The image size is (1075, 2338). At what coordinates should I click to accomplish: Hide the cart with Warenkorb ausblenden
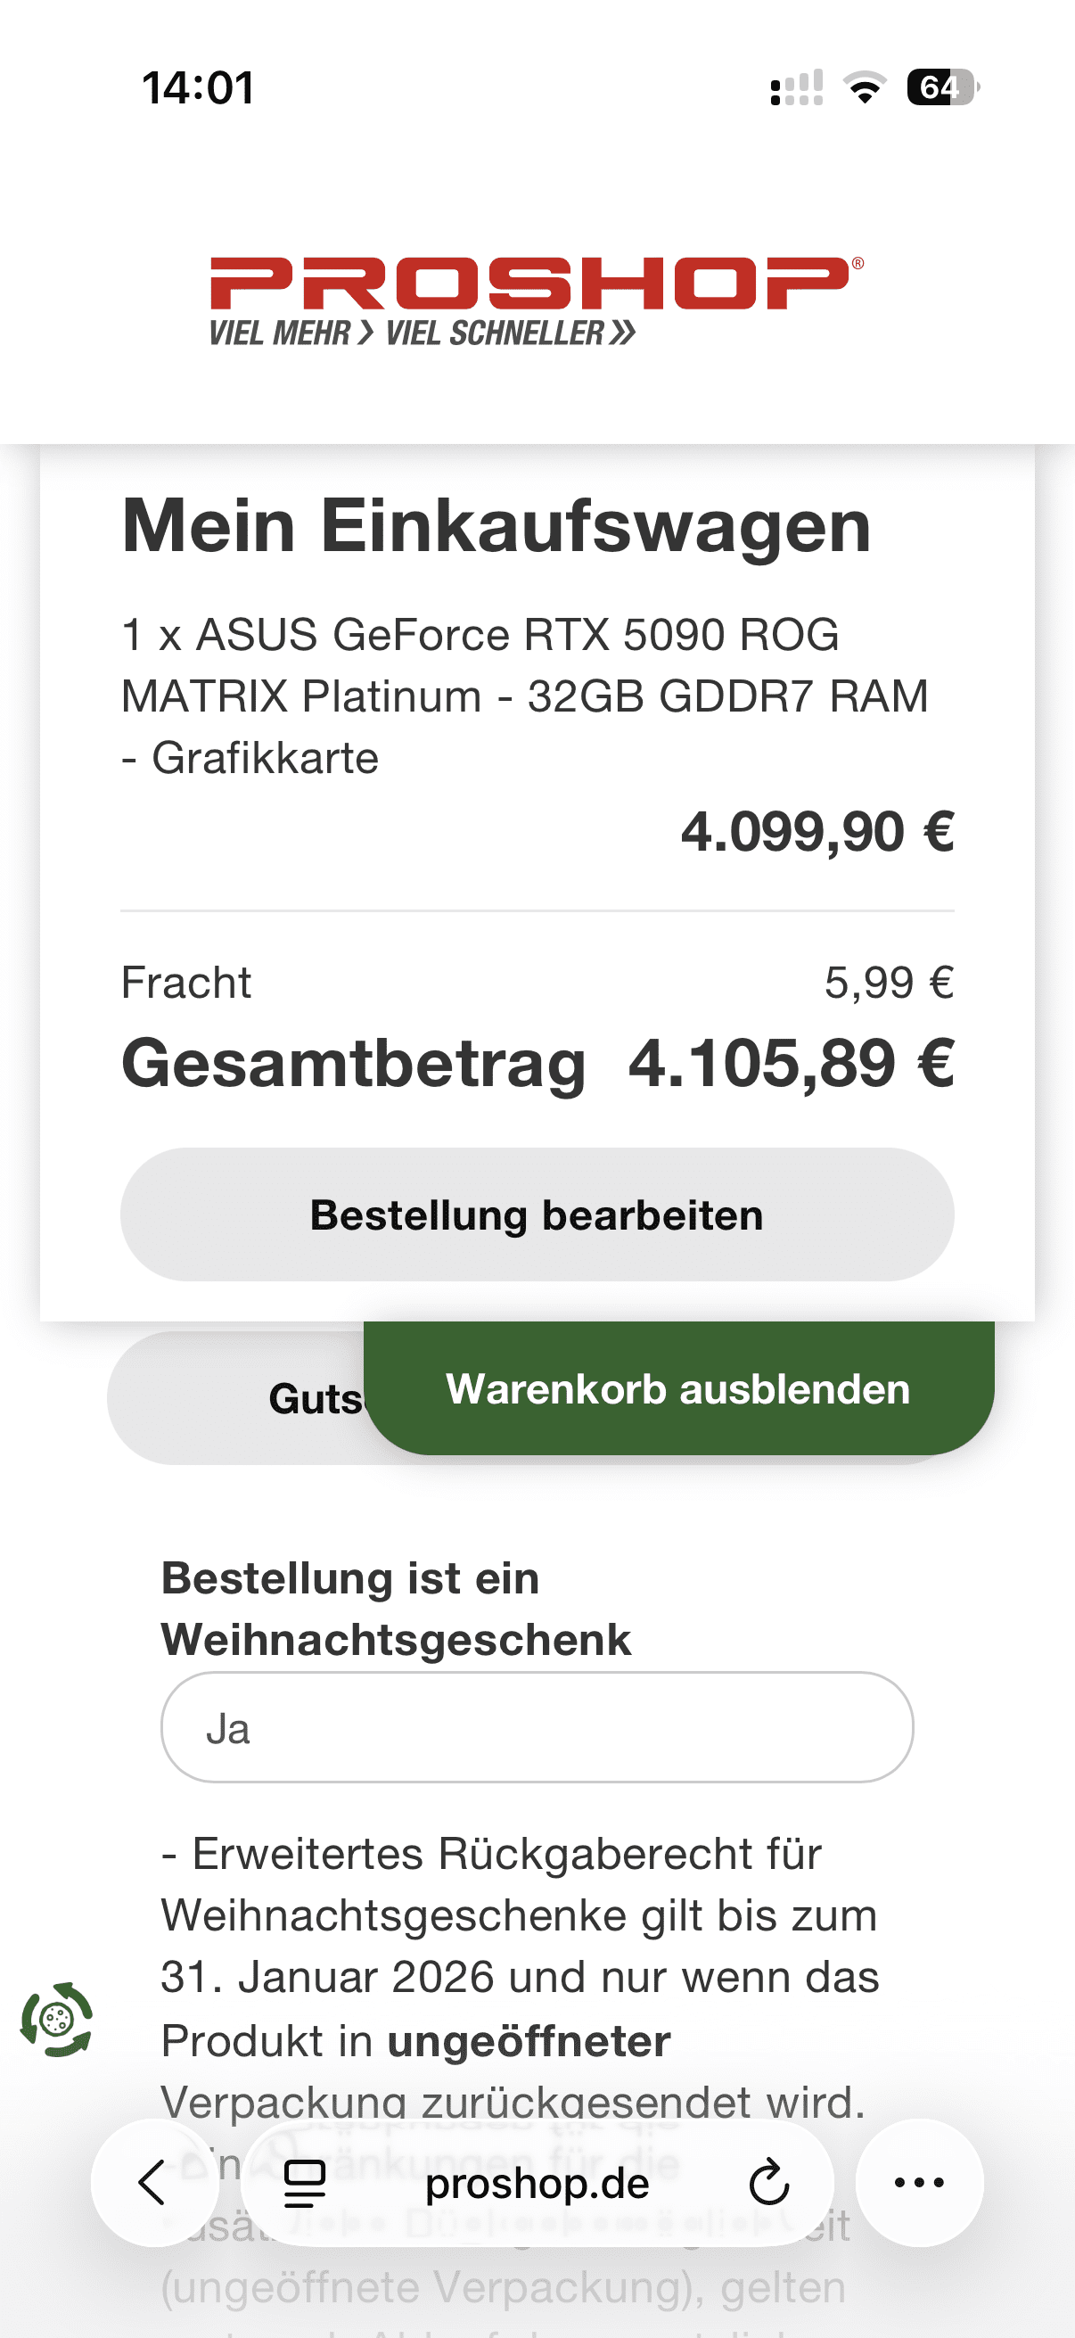(x=678, y=1388)
